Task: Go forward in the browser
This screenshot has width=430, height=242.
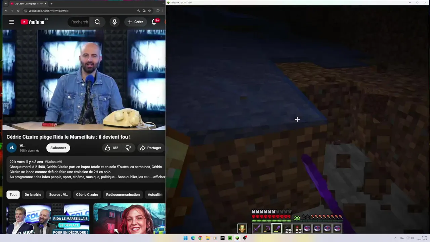Action: click(x=12, y=11)
